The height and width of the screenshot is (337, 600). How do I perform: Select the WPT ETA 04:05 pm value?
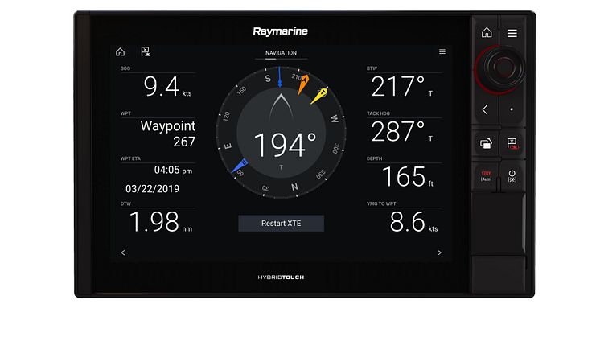(173, 170)
